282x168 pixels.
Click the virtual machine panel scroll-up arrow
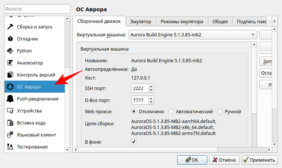click(x=254, y=45)
